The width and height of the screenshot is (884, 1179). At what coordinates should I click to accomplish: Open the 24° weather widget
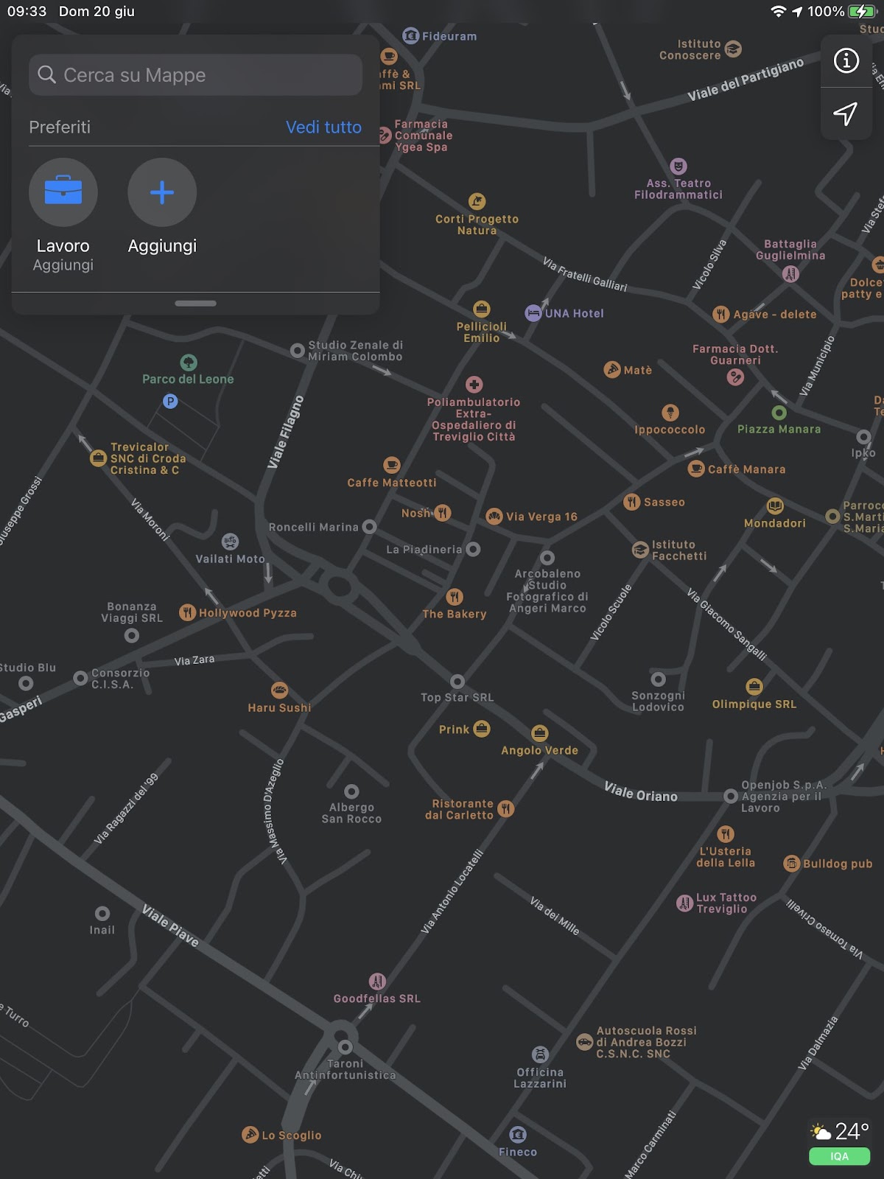[840, 1131]
